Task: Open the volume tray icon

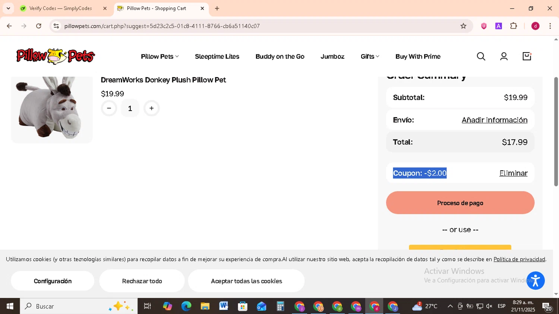Action: tap(489, 306)
